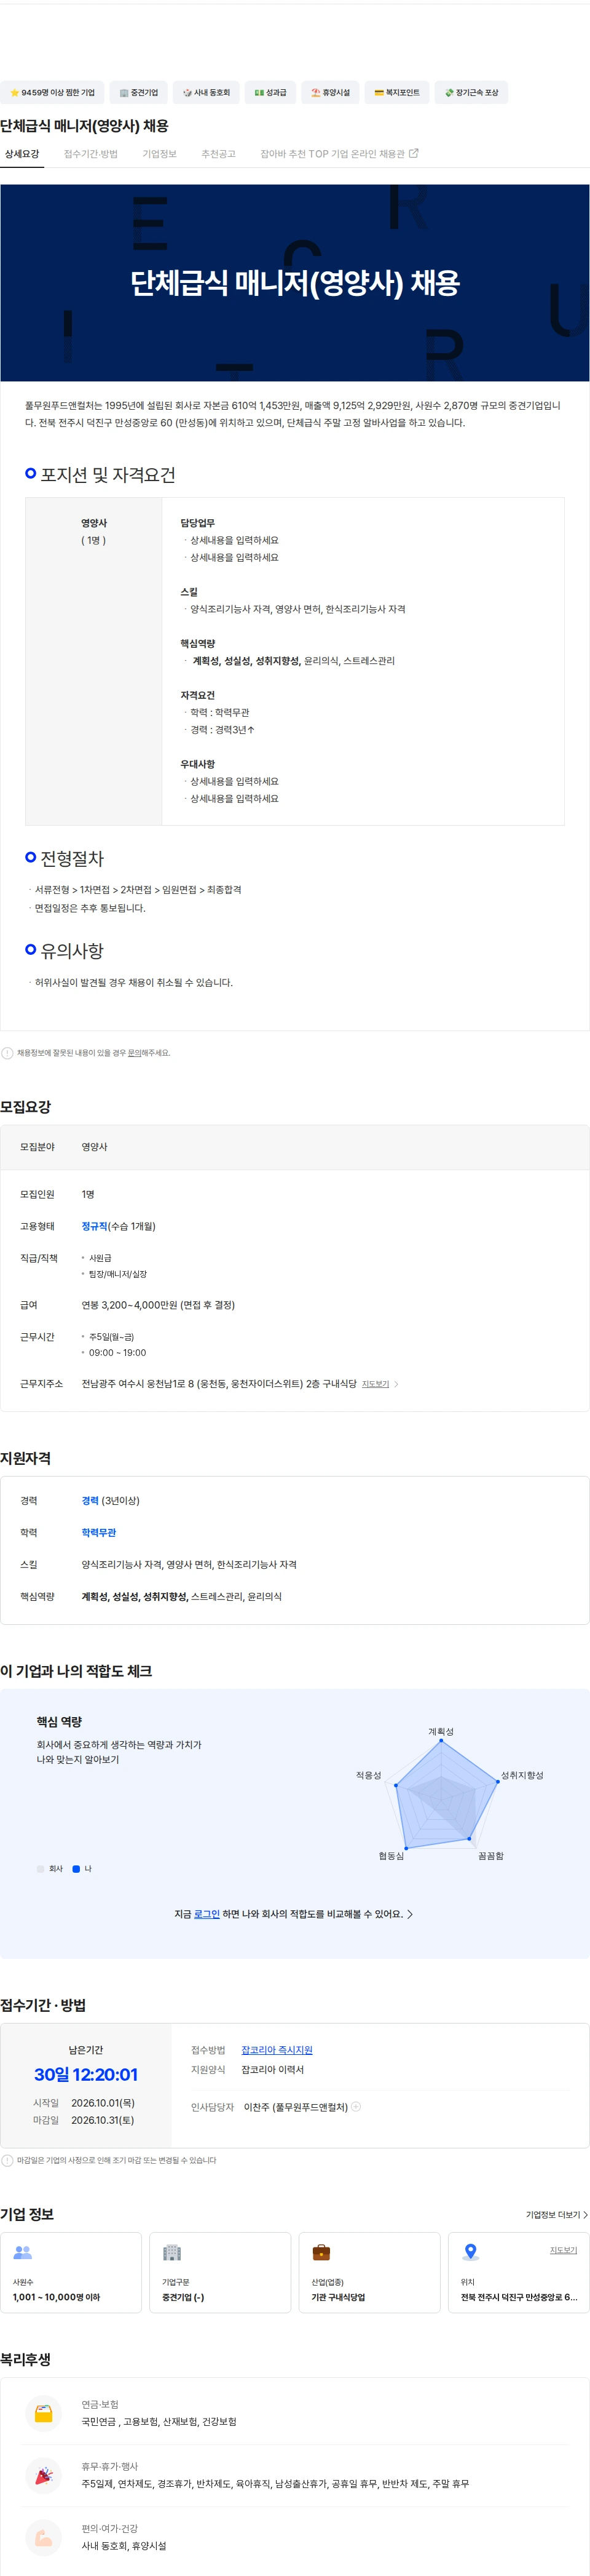This screenshot has height=2576, width=590.
Task: Click the 정규직 employment type text
Action: [95, 1226]
